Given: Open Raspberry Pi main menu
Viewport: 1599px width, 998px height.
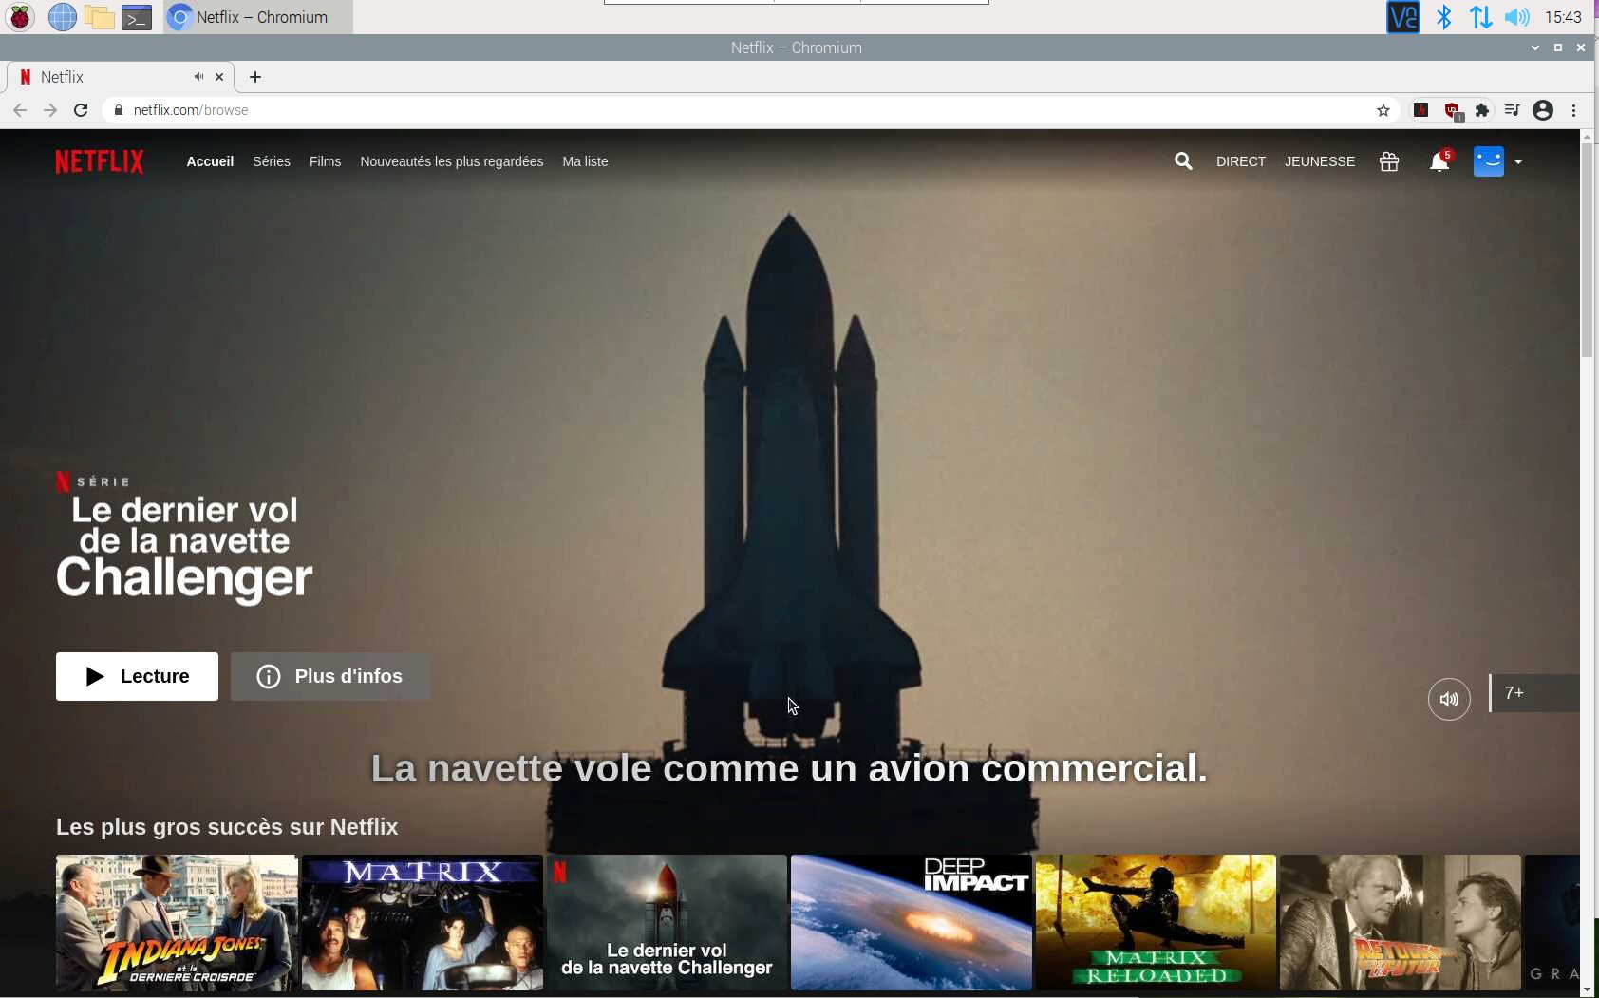Looking at the screenshot, I should (20, 17).
